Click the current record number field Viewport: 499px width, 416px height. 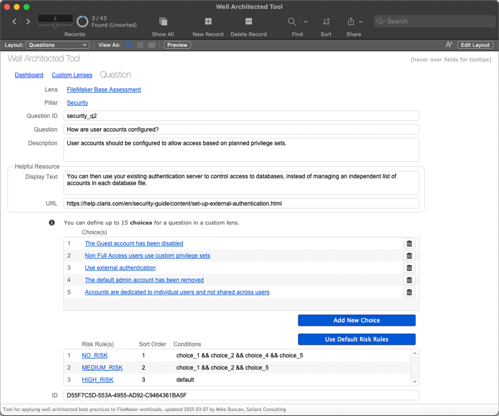55,18
